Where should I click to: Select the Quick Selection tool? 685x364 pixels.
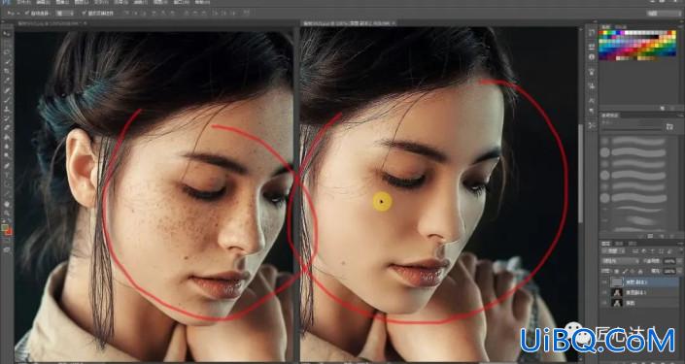pyautogui.click(x=8, y=62)
